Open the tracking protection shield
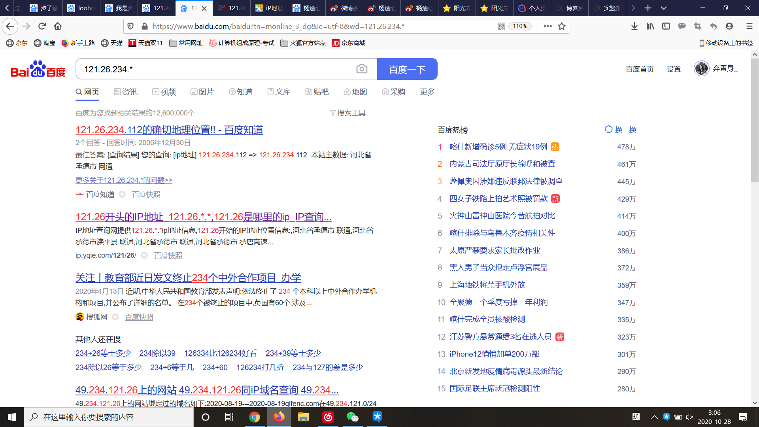This screenshot has width=759, height=427. click(130, 26)
